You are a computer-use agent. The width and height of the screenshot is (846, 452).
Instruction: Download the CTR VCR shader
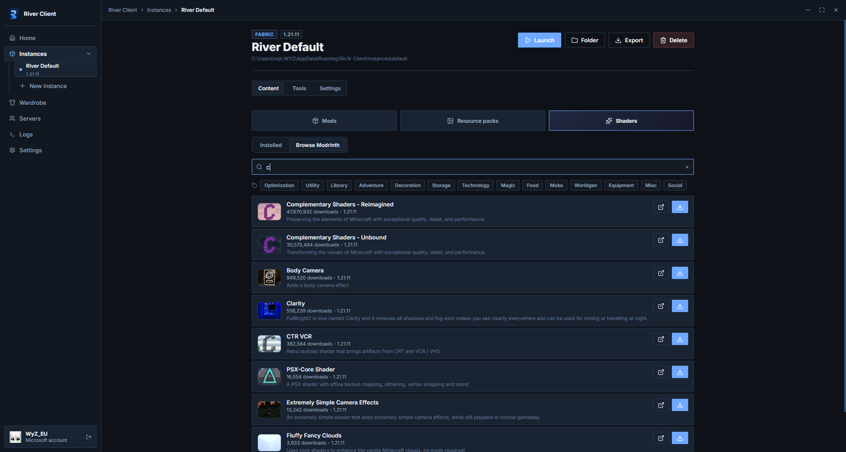[680, 339]
